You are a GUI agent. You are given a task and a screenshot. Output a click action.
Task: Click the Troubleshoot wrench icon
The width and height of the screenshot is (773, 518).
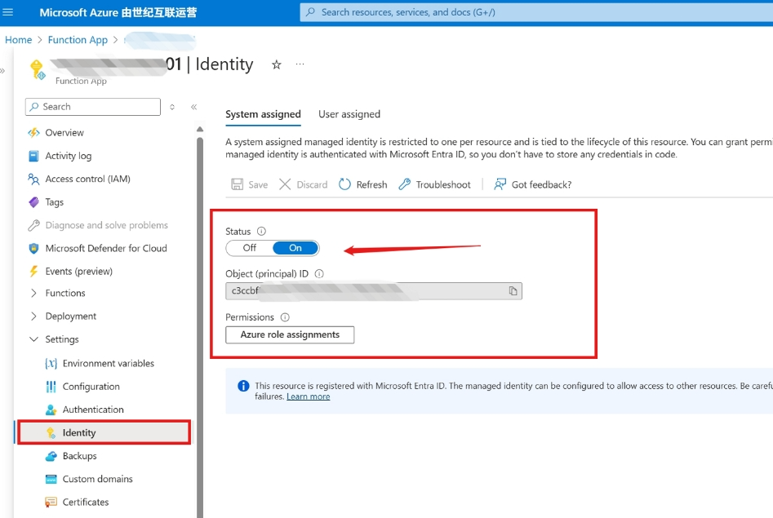click(x=404, y=184)
